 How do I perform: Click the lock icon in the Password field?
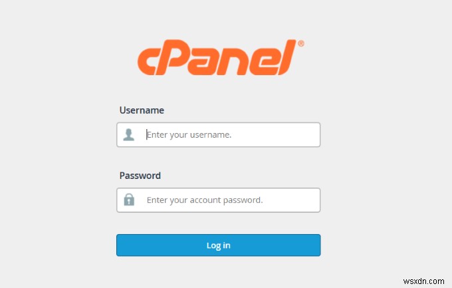click(x=129, y=200)
